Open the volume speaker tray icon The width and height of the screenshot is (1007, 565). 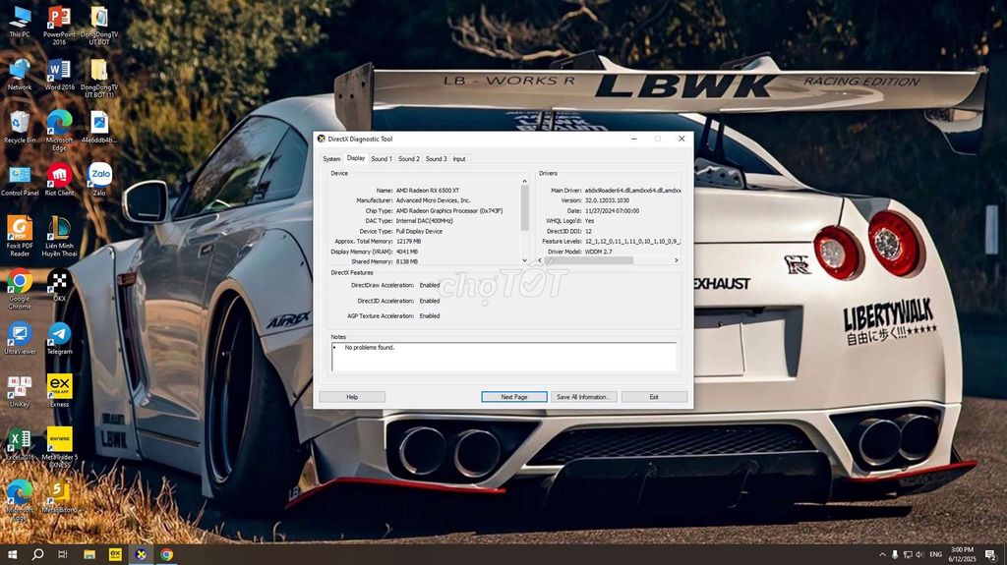click(x=919, y=554)
